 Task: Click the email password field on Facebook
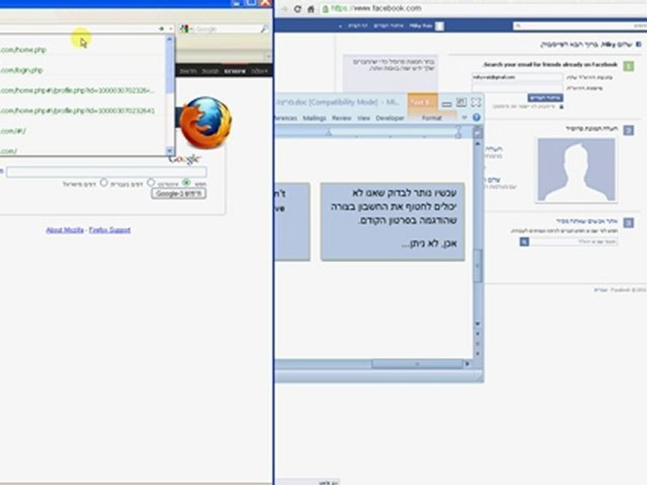(517, 88)
